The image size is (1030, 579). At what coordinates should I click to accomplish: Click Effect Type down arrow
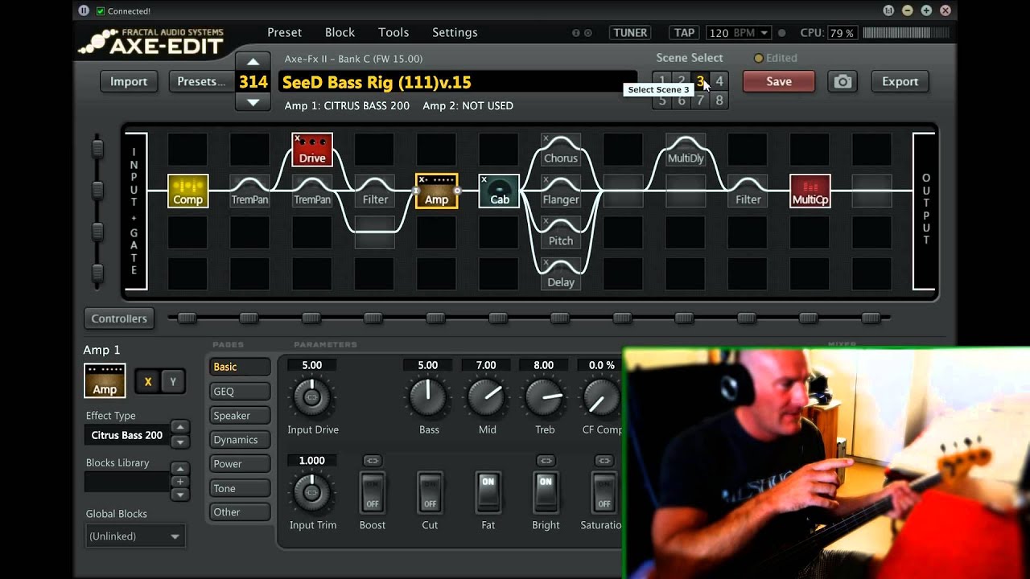click(x=180, y=441)
